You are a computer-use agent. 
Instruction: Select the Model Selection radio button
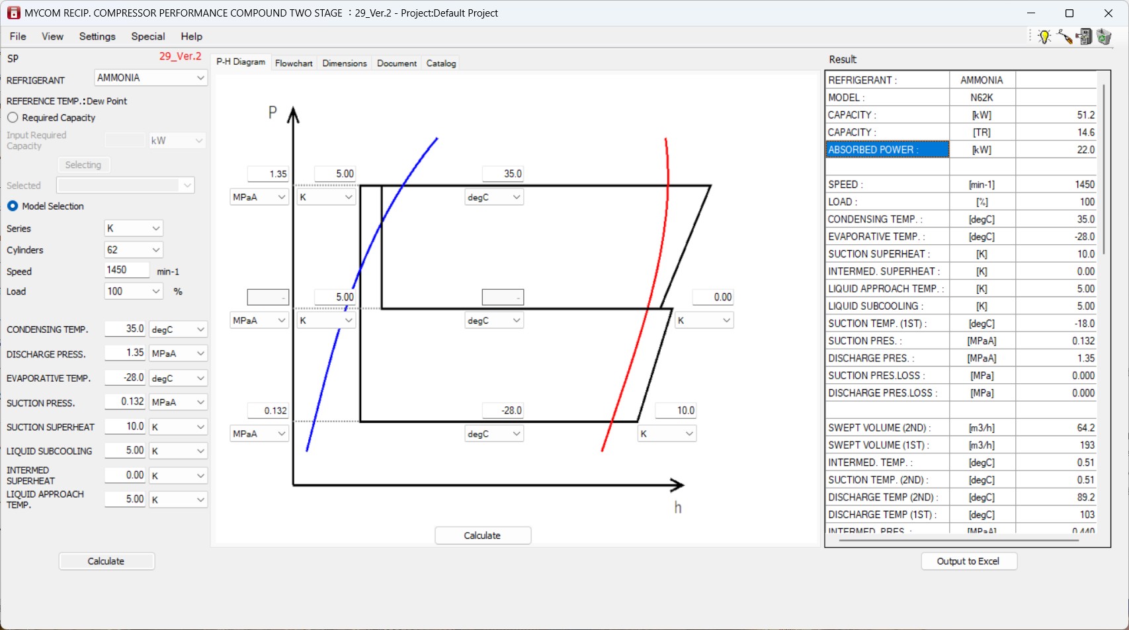[13, 206]
